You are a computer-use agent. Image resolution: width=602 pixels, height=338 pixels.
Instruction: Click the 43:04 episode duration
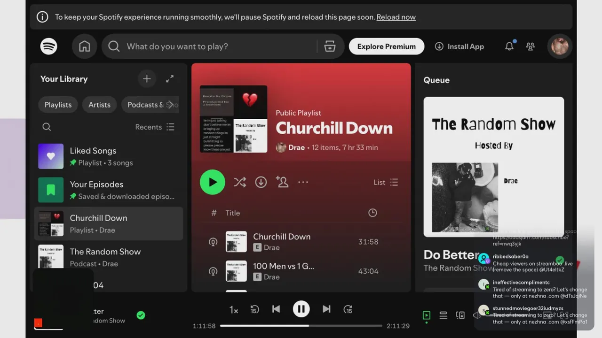pyautogui.click(x=368, y=271)
